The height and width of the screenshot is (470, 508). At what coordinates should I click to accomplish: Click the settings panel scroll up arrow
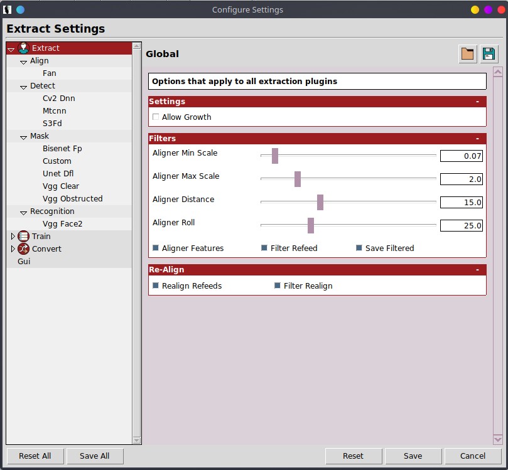498,72
